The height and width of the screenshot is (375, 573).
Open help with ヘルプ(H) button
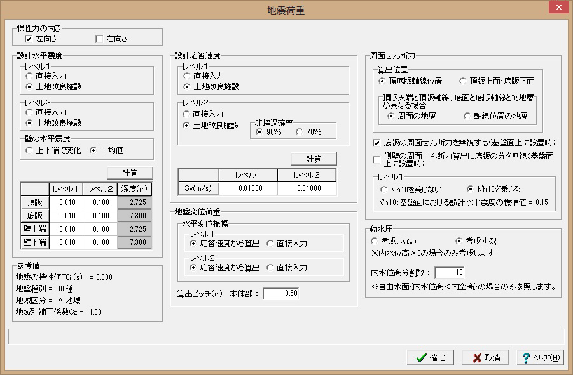tap(541, 357)
